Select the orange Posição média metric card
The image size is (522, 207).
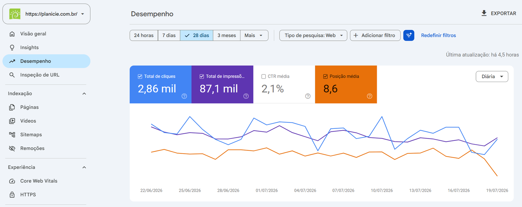tap(346, 85)
